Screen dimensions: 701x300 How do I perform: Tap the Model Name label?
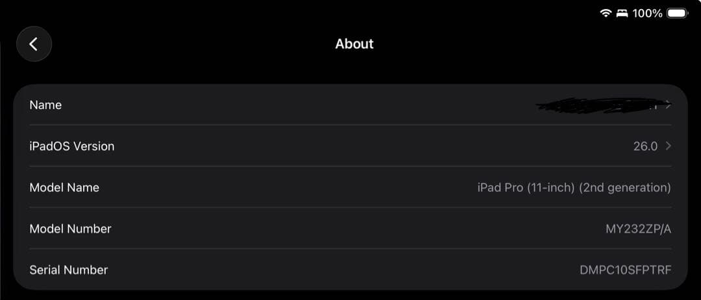pyautogui.click(x=64, y=188)
